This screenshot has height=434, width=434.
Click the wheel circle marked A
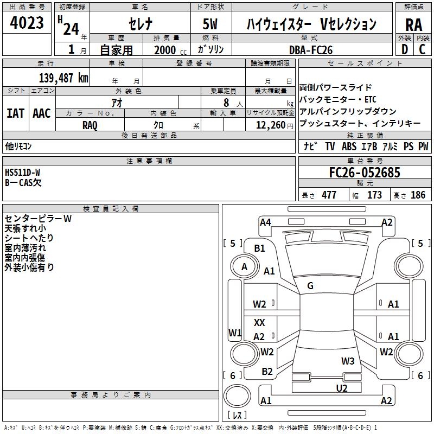click(x=244, y=267)
